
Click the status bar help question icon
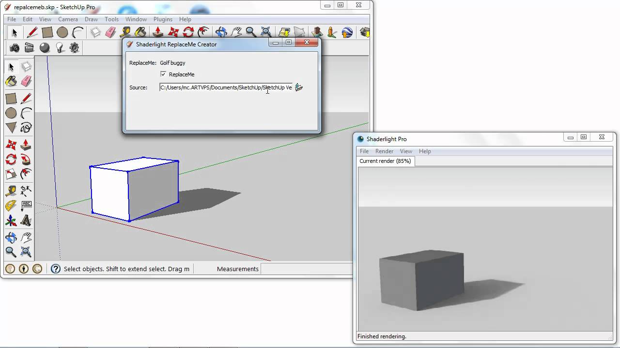pyautogui.click(x=56, y=269)
